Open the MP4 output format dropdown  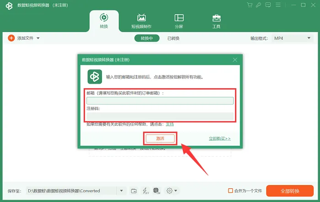(x=292, y=38)
